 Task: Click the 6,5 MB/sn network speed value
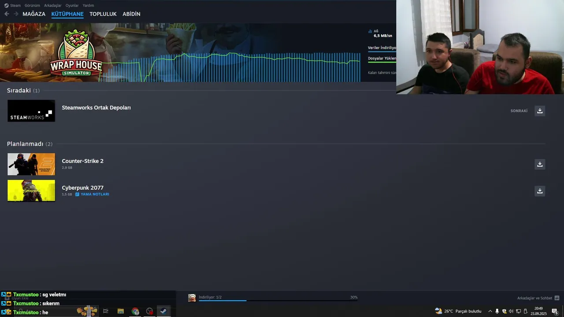coord(383,36)
